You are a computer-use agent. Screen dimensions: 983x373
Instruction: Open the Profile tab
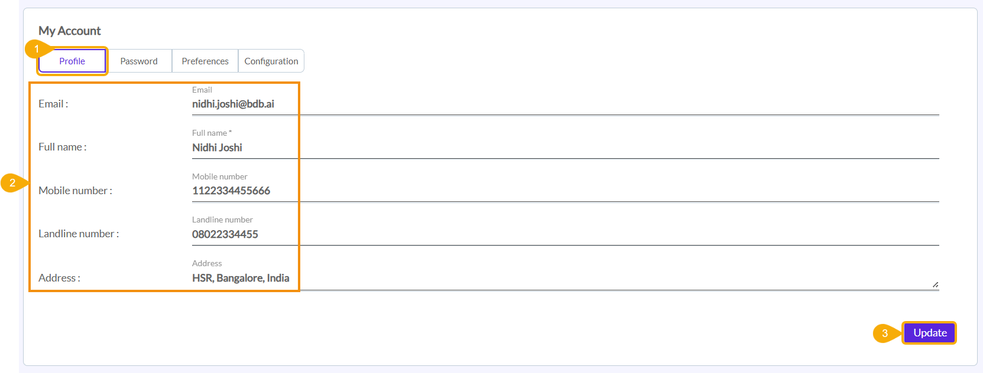coord(72,61)
